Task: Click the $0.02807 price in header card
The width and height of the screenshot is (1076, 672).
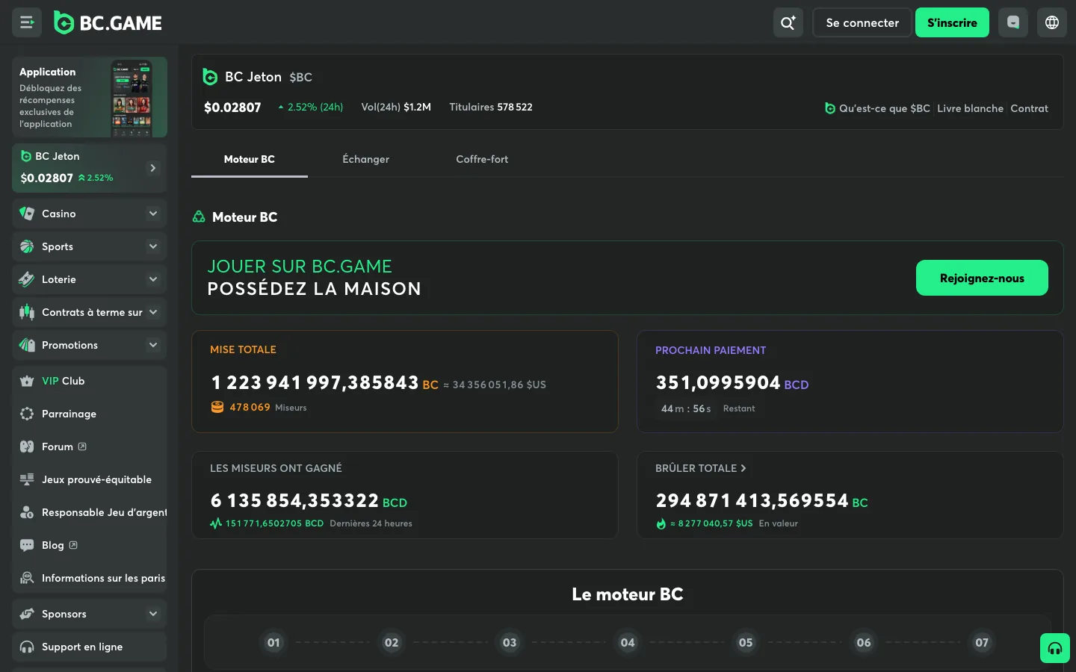Action: (232, 108)
